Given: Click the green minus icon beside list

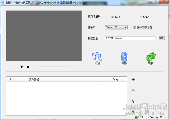Looking at the screenshot, I should tap(133, 90).
